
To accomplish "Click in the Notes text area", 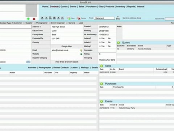I will click(148, 32).
